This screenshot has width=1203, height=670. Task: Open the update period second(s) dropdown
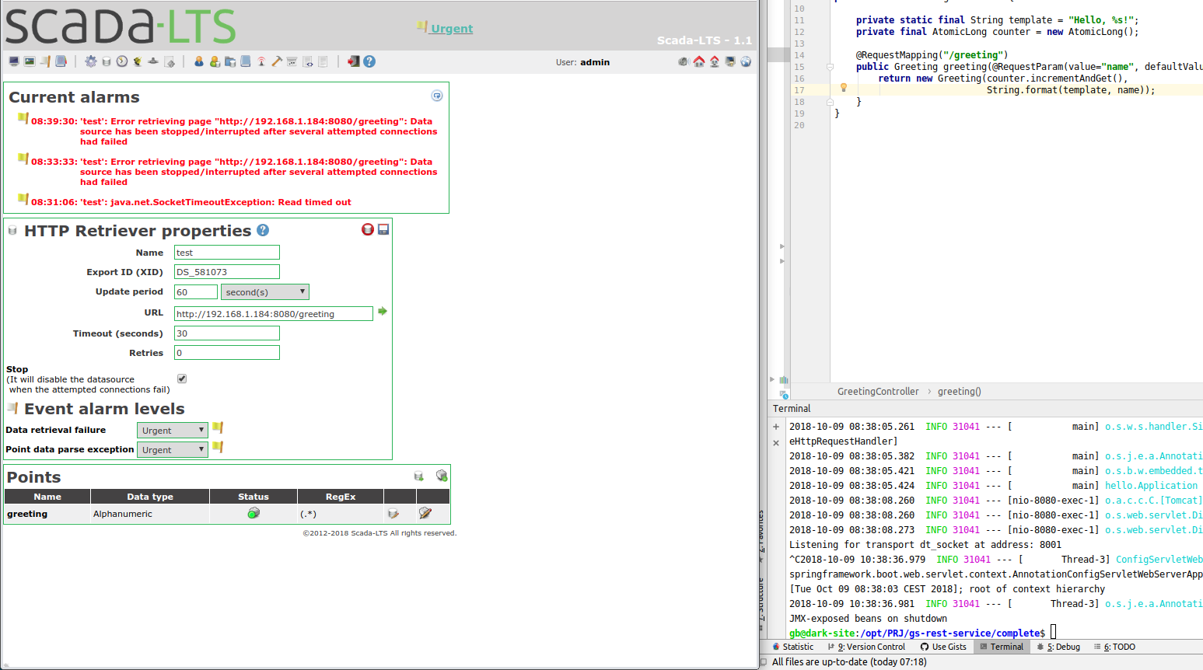click(x=265, y=291)
